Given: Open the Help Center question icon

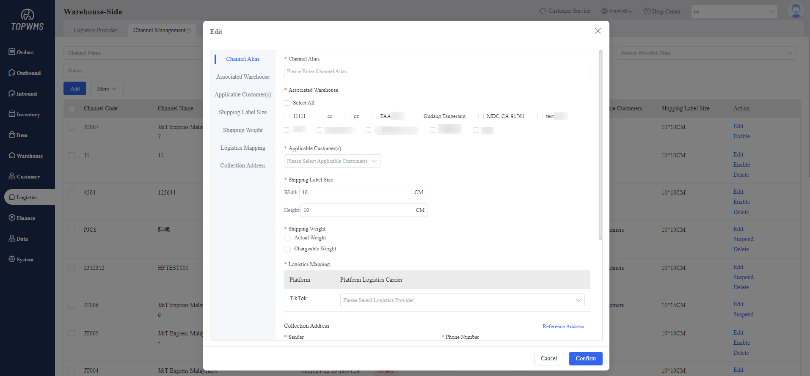Looking at the screenshot, I should click(x=647, y=11).
